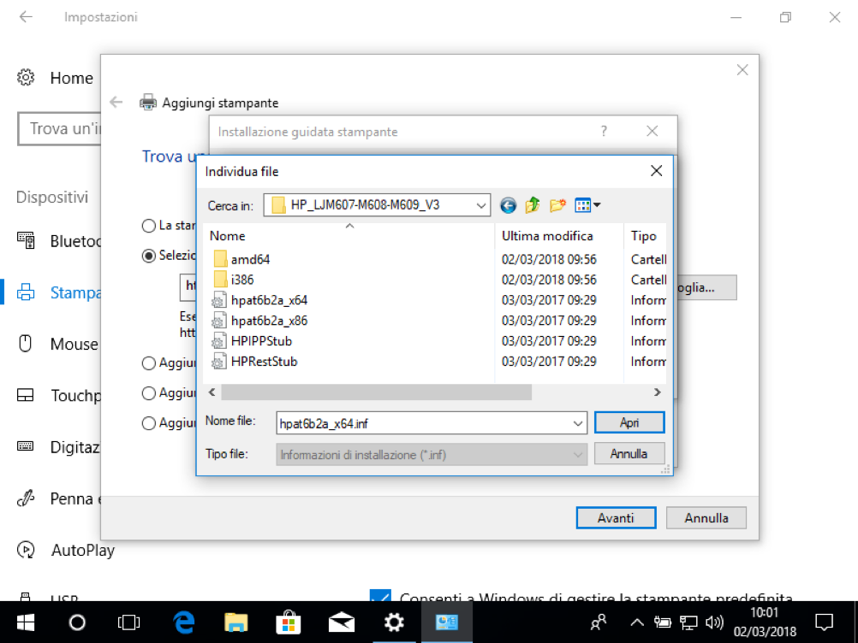The height and width of the screenshot is (643, 858).
Task: Select the second 'Aggiungi' radio option
Action: click(148, 393)
